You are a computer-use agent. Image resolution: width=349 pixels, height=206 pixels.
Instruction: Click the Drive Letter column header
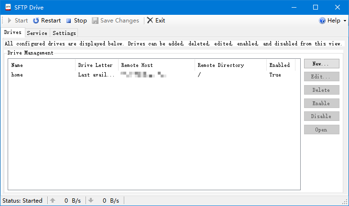96,65
